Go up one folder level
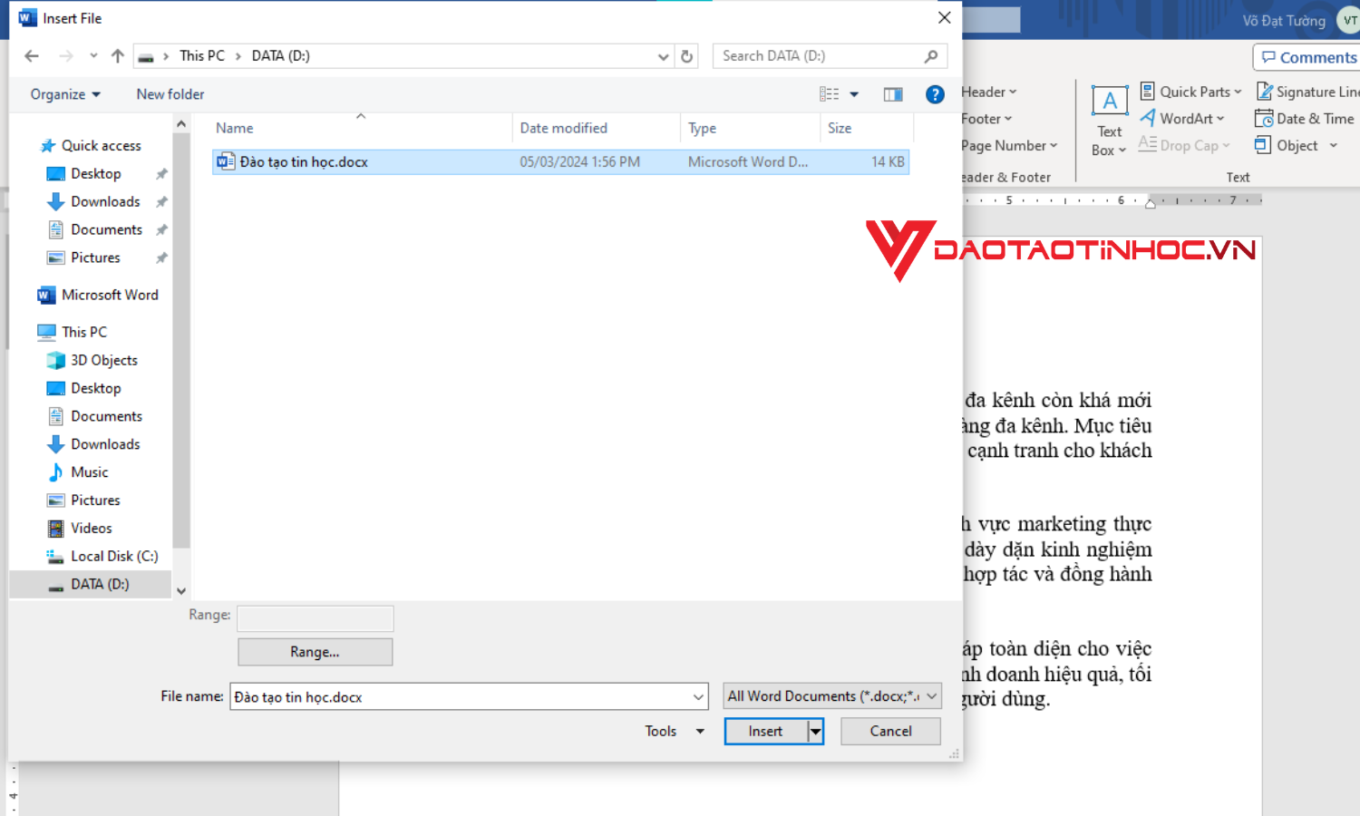This screenshot has height=816, width=1360. click(x=117, y=55)
